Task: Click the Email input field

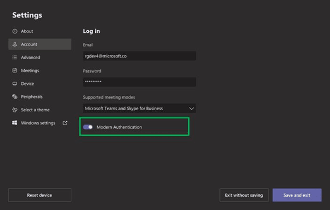Action: coord(139,56)
